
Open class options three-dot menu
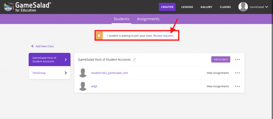point(237,59)
